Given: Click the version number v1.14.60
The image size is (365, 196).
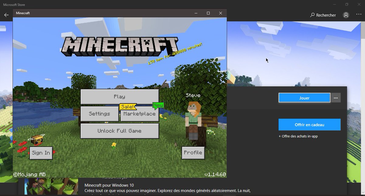Looking at the screenshot, I should 215,174.
